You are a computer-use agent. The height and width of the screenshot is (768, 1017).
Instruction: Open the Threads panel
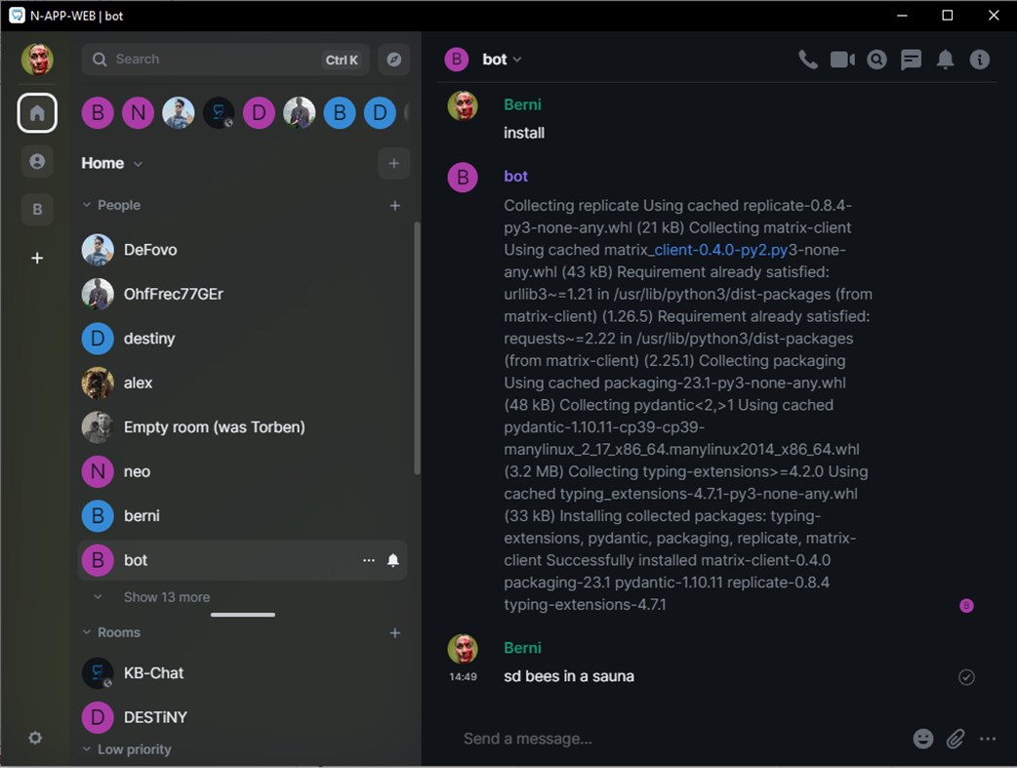click(x=911, y=60)
